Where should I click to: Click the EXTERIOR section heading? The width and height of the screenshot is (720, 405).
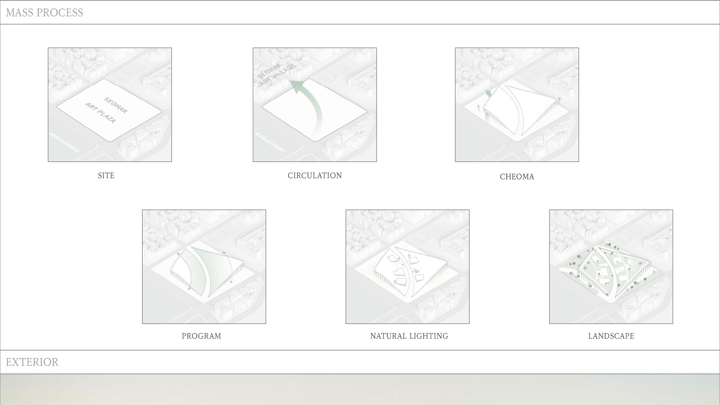coord(32,362)
